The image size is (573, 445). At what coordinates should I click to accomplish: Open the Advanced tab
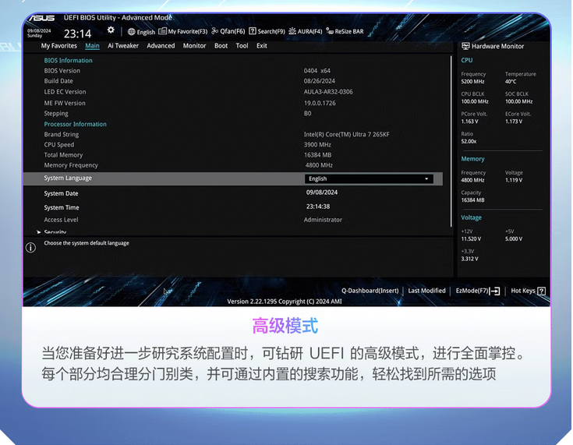(x=161, y=46)
